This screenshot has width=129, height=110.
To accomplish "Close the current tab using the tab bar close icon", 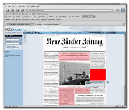I will coord(124,24).
